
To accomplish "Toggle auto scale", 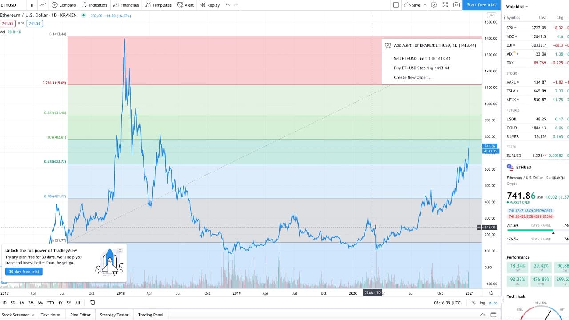I will pyautogui.click(x=493, y=303).
